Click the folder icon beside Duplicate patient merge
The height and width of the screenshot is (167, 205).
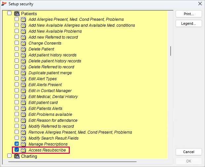23,73
